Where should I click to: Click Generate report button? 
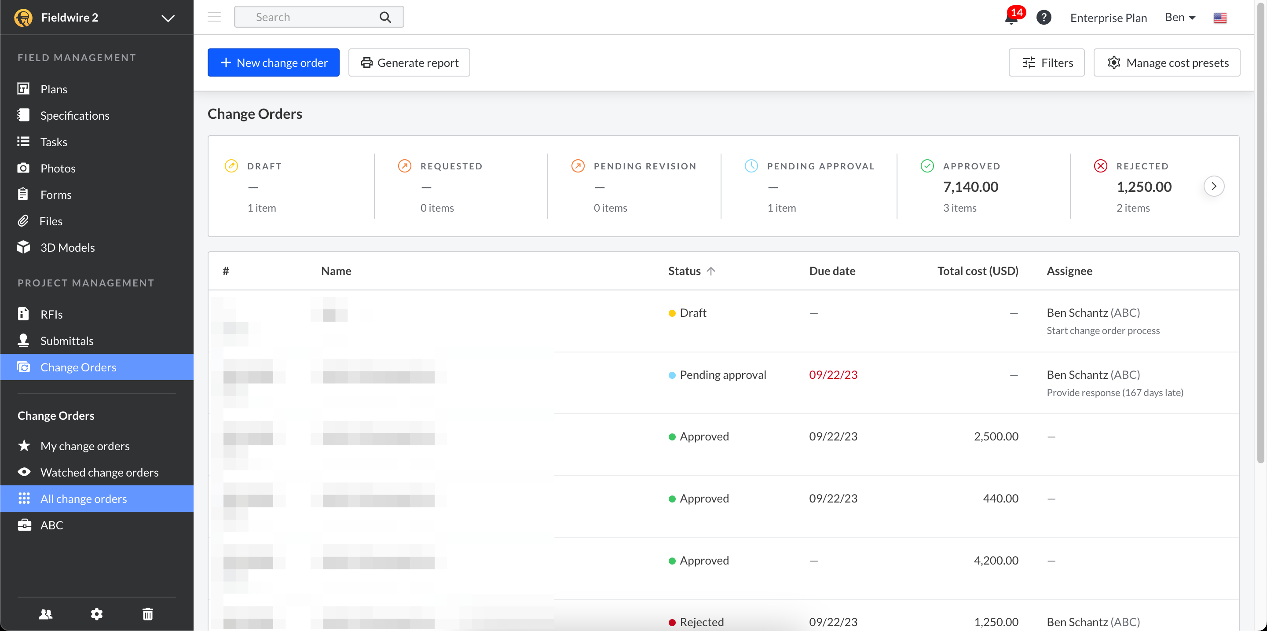409,62
